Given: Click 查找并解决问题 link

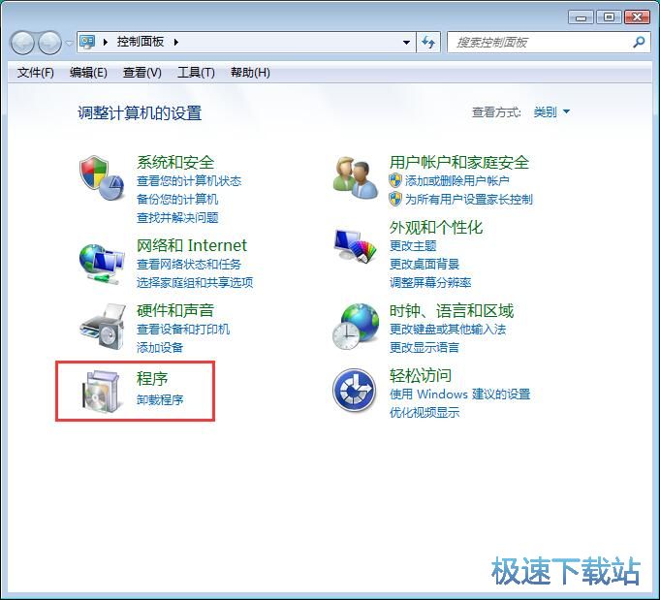Looking at the screenshot, I should point(177,218).
